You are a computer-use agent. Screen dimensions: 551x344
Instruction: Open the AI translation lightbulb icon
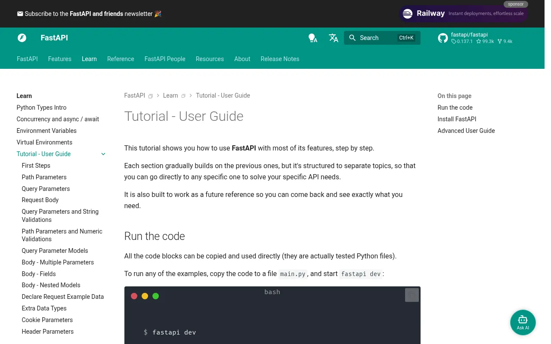tap(313, 38)
